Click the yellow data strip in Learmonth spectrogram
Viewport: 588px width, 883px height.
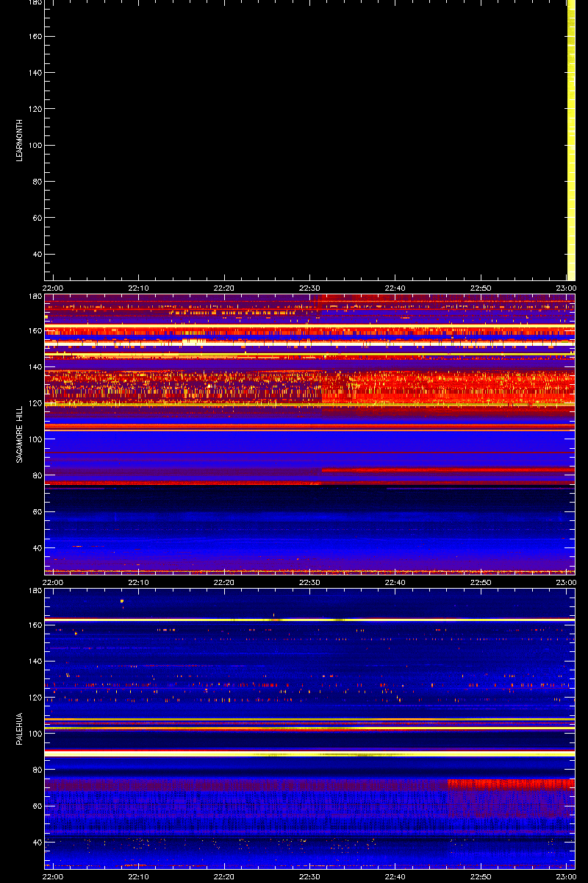tap(570, 139)
